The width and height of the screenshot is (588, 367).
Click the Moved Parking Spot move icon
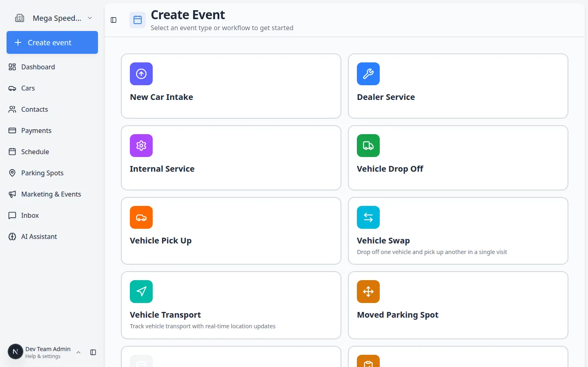click(368, 292)
